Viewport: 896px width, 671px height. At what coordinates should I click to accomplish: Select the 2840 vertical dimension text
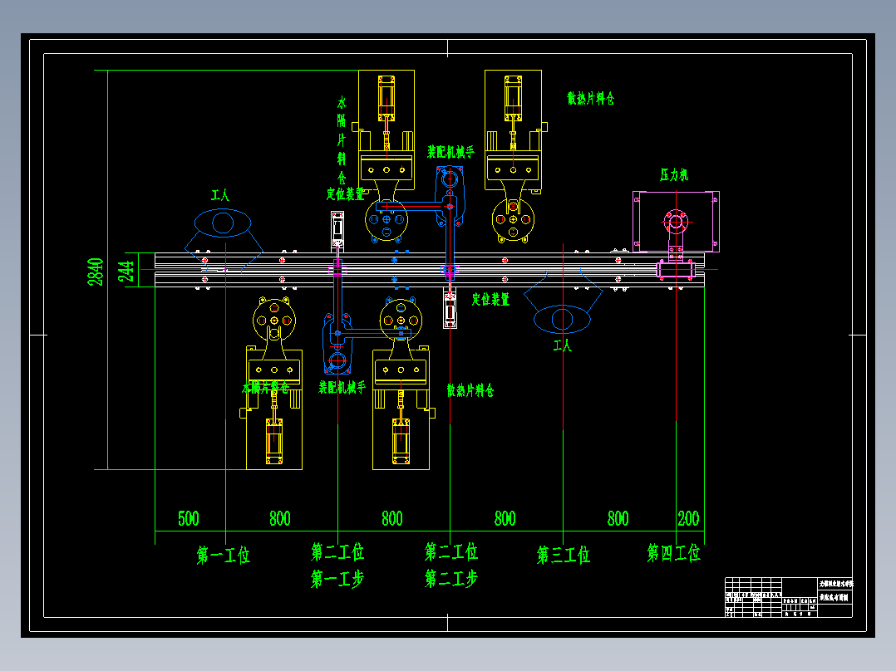click(96, 272)
